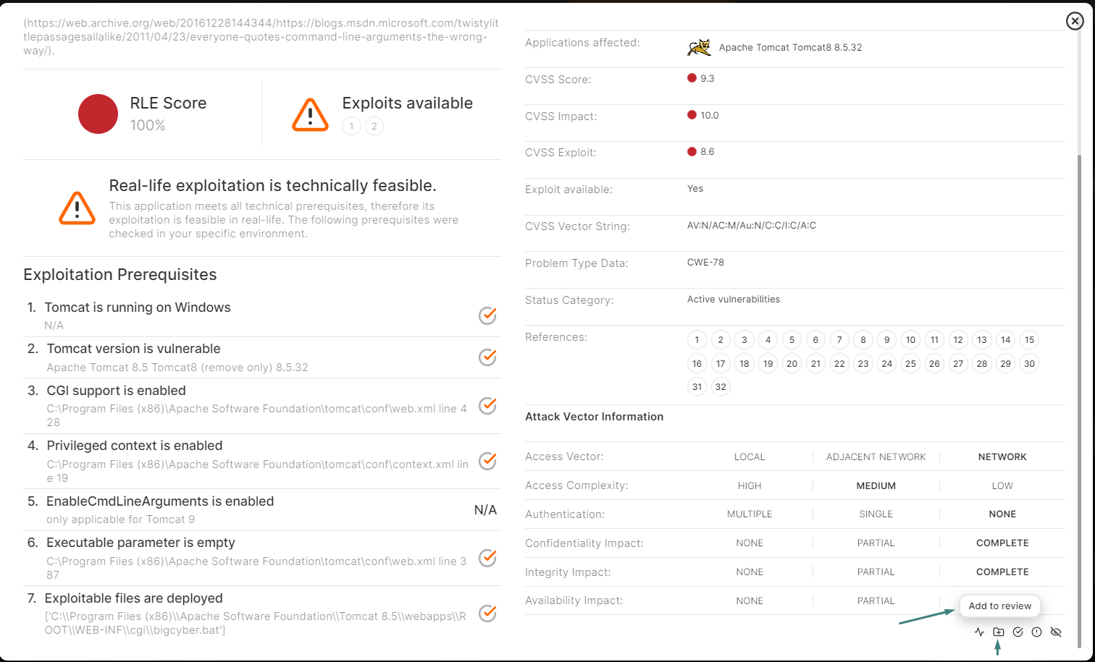
Task: Open reference number 25
Action: 911,364
